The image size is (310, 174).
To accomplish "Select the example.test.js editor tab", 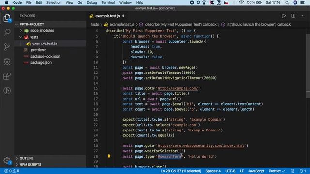I will click(x=108, y=16).
